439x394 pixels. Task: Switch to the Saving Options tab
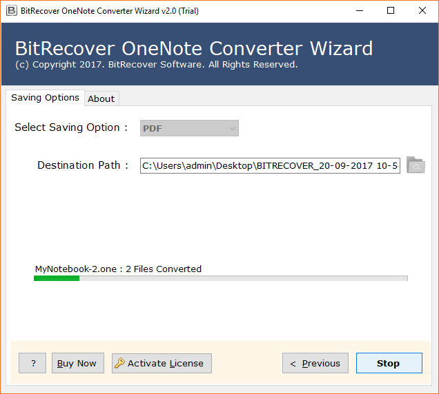click(x=45, y=98)
